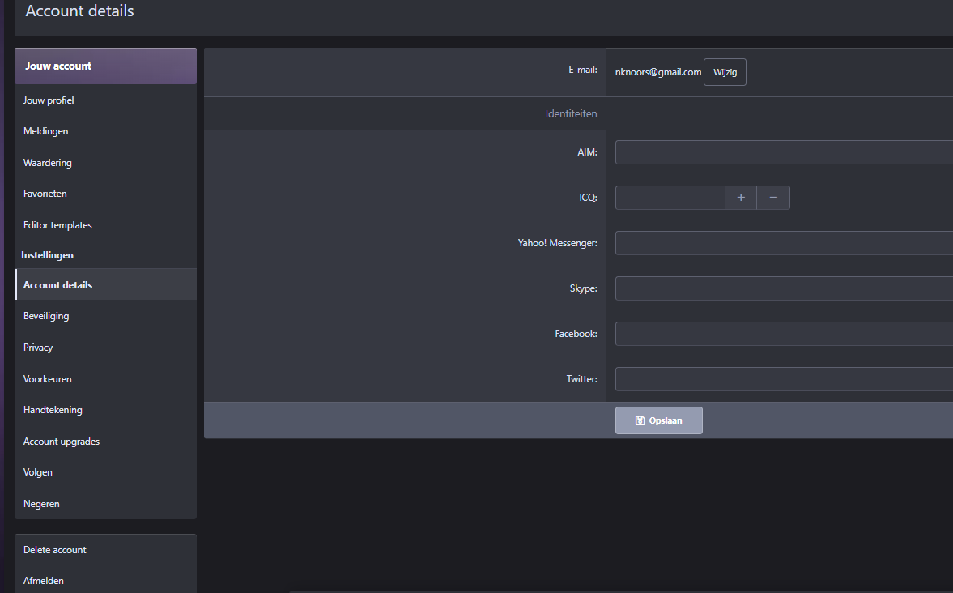Screen dimensions: 953x593
Task: Click the Delete account link
Action: click(55, 550)
